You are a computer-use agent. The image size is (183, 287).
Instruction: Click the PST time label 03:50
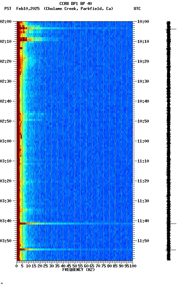pos(6,241)
